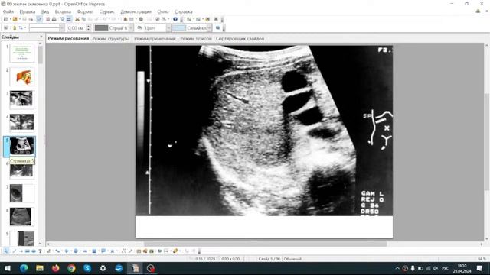This screenshot has height=275, width=490.
Task: Toggle the highlighted icon after the Undo arrow
Action: 69,19
